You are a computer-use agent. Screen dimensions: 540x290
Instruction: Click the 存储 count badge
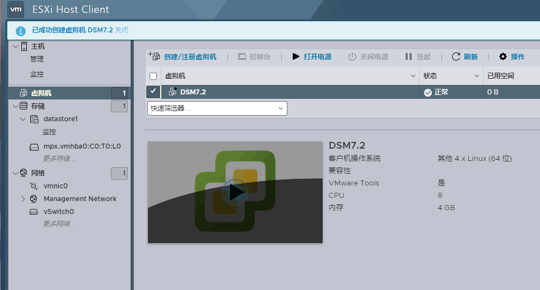119,106
